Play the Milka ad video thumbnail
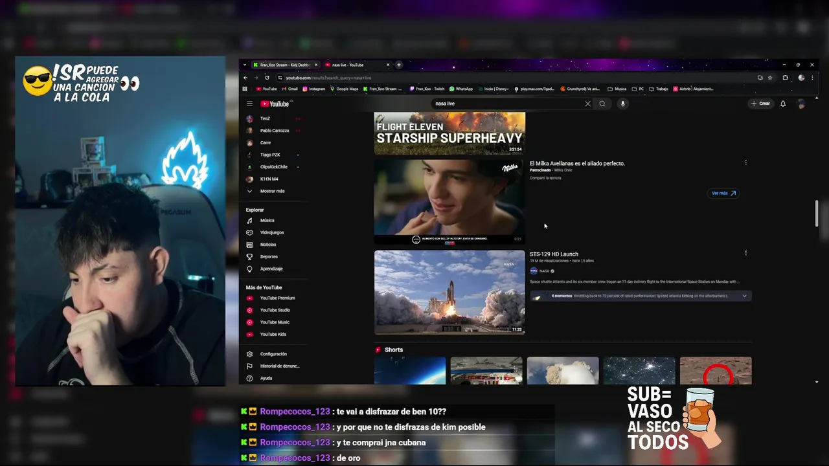 [x=449, y=202]
